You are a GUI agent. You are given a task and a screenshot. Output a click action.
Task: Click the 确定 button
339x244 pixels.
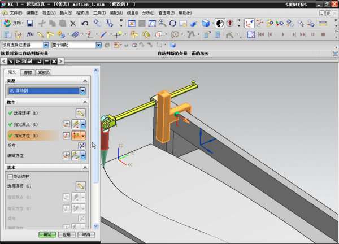pyautogui.click(x=47, y=234)
